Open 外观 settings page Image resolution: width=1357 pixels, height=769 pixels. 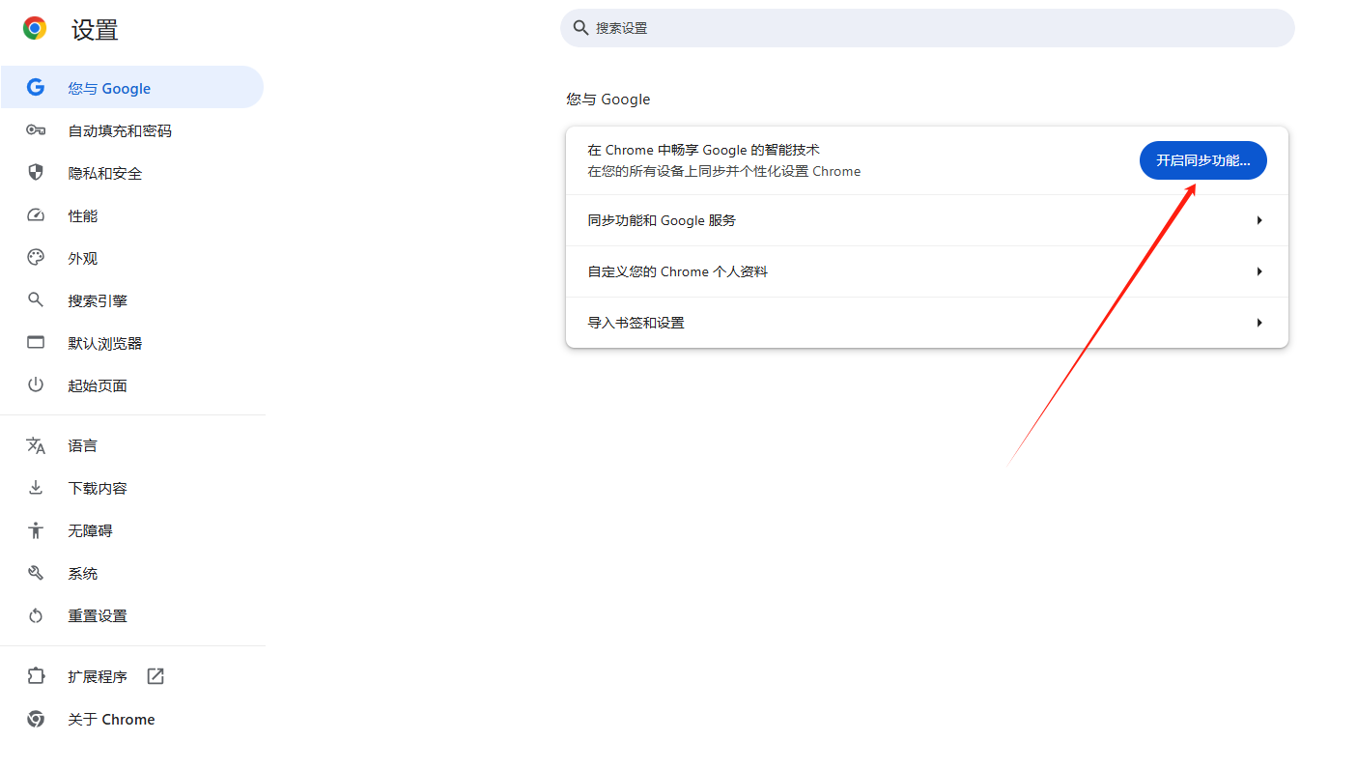pyautogui.click(x=131, y=258)
